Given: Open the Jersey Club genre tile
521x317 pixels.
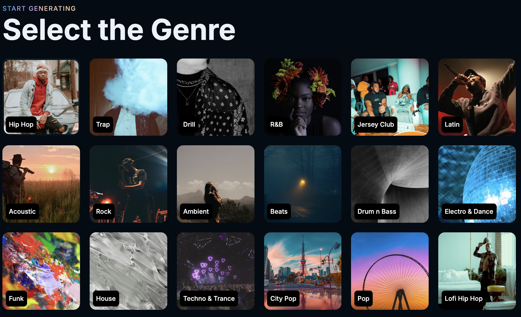Looking at the screenshot, I should pyautogui.click(x=390, y=97).
